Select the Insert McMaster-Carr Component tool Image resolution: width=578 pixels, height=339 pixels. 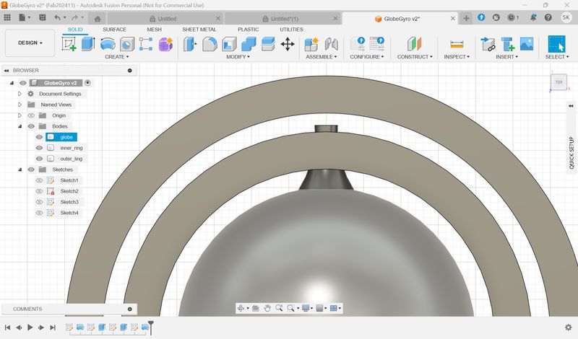508,44
